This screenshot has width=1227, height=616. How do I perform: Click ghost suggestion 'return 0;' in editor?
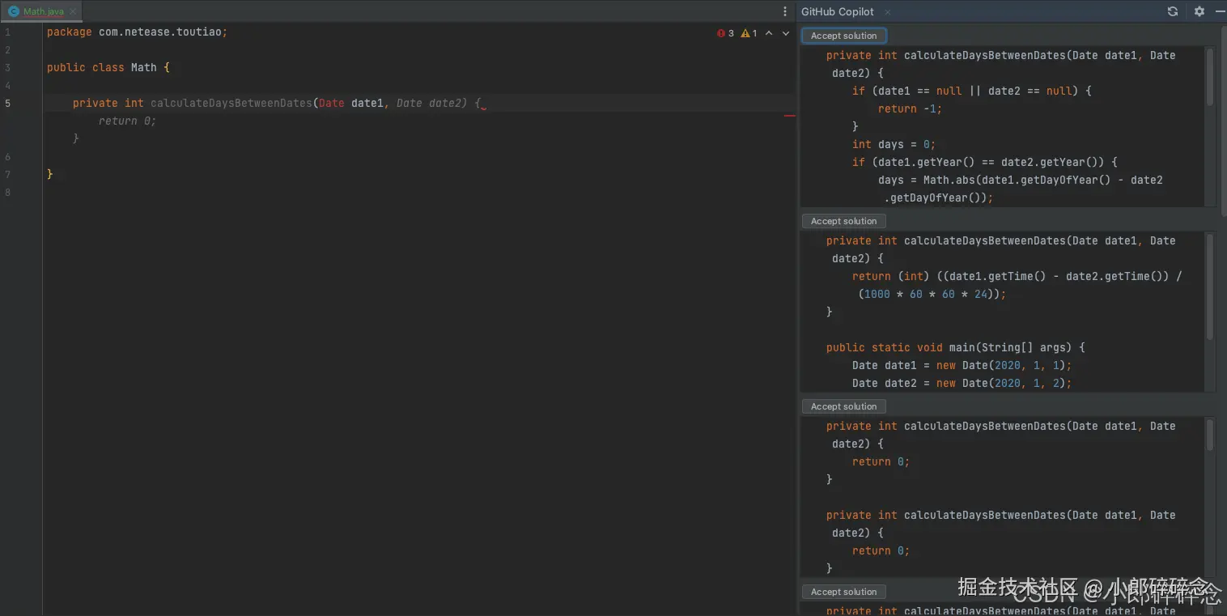pyautogui.click(x=127, y=121)
